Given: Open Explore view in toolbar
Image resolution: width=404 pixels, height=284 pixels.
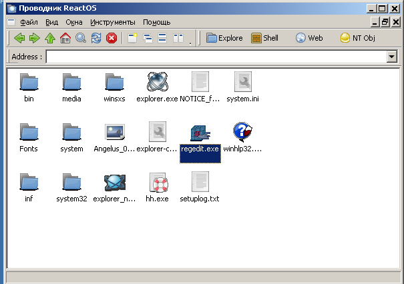Looking at the screenshot, I should [224, 38].
